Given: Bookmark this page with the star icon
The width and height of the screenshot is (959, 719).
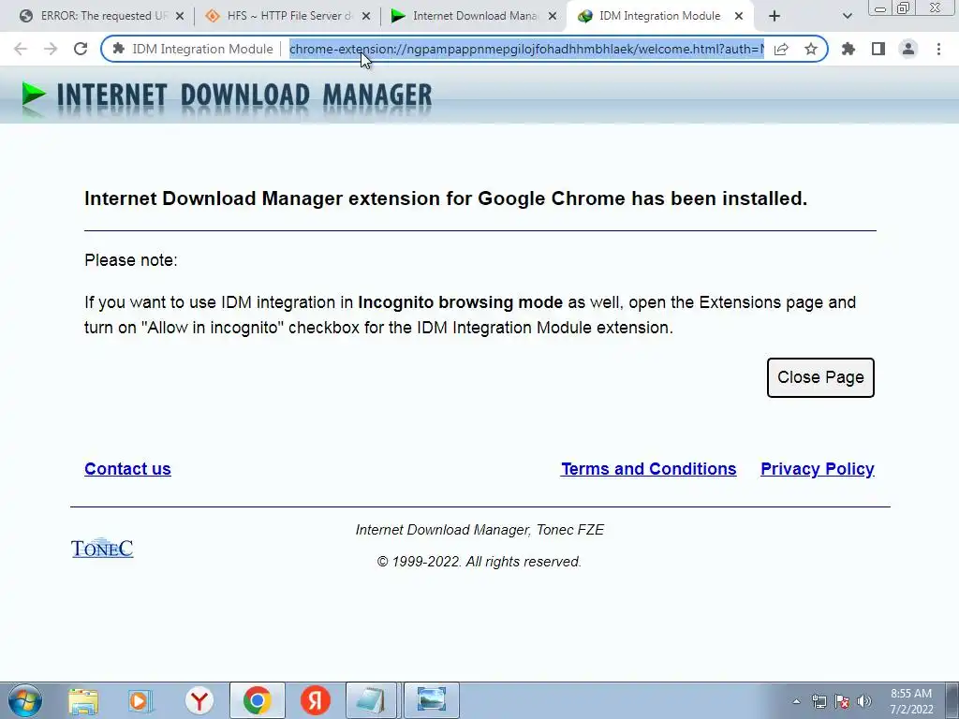Looking at the screenshot, I should (811, 49).
